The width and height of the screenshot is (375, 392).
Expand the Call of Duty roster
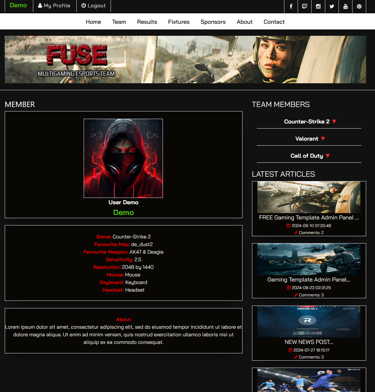pos(309,156)
